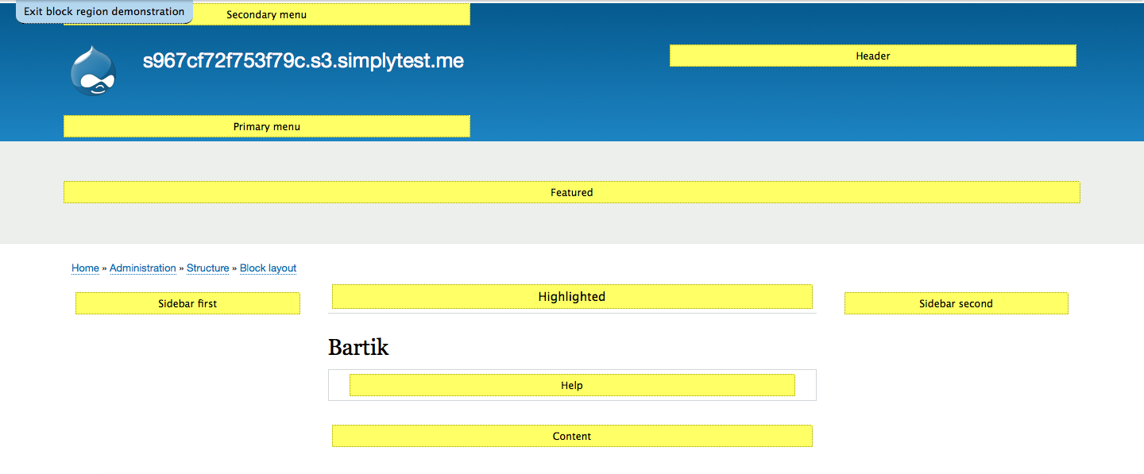Select the Content region highlight
This screenshot has height=474, width=1144.
[x=571, y=436]
